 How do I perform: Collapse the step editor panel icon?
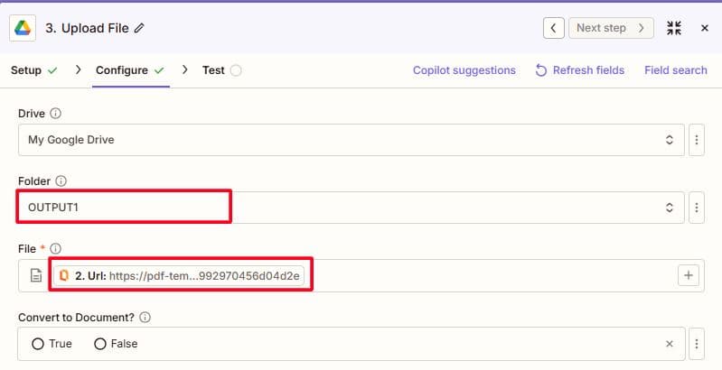click(674, 28)
